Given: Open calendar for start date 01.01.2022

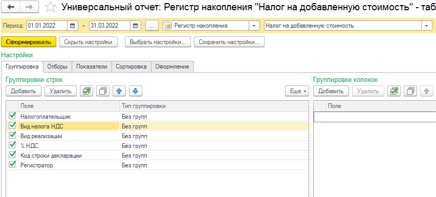Looking at the screenshot, I should click(x=72, y=26).
